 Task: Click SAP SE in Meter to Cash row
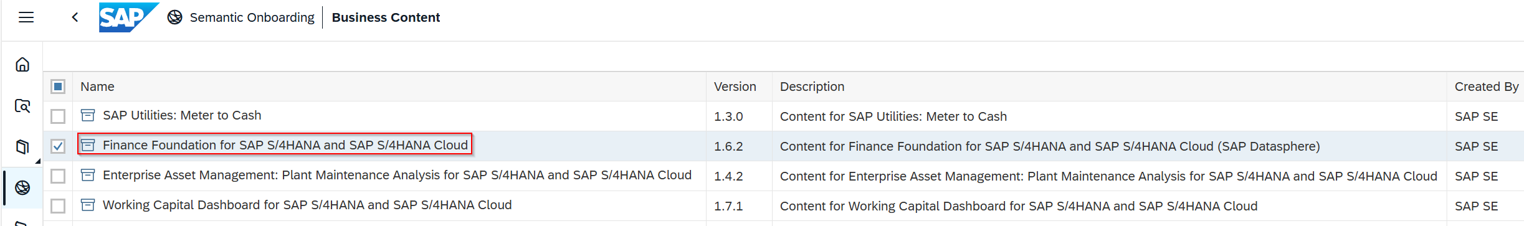pos(1476,116)
